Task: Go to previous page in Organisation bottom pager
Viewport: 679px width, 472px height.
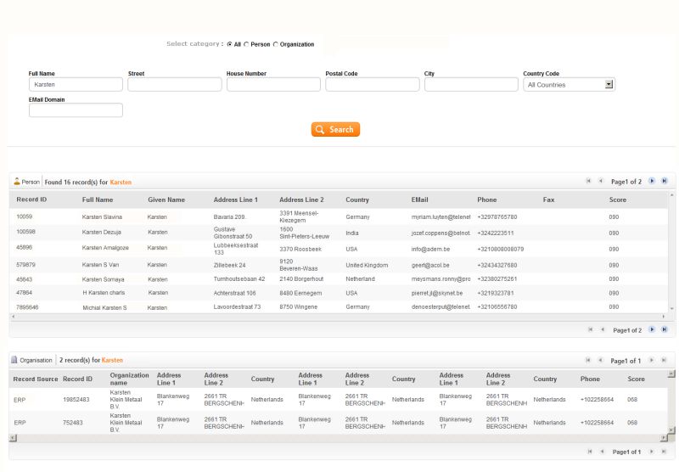Action: (x=602, y=452)
